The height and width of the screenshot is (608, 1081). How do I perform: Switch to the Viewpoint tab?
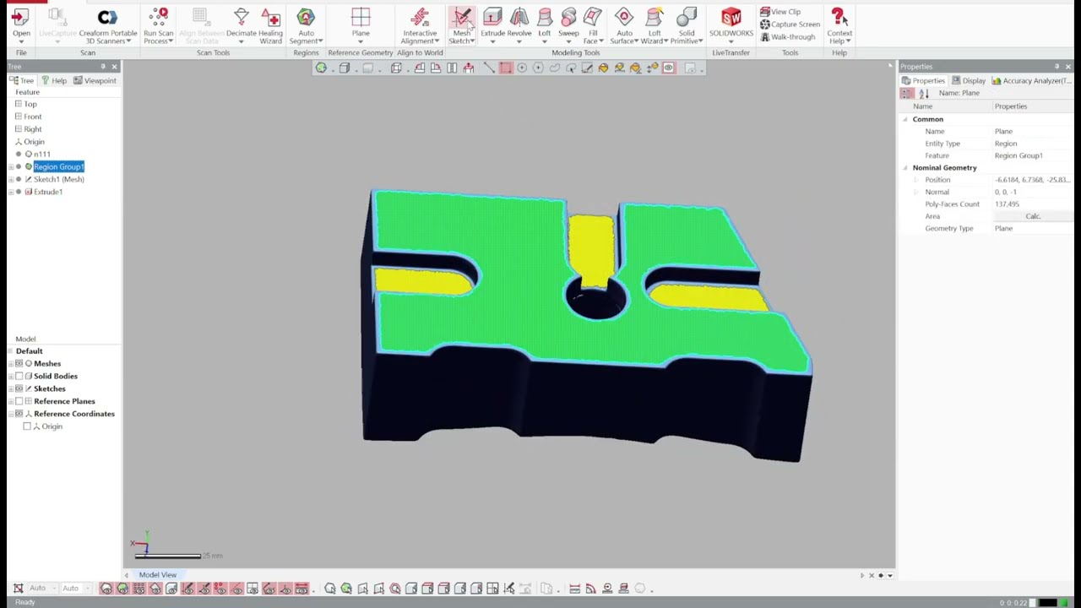click(x=95, y=80)
